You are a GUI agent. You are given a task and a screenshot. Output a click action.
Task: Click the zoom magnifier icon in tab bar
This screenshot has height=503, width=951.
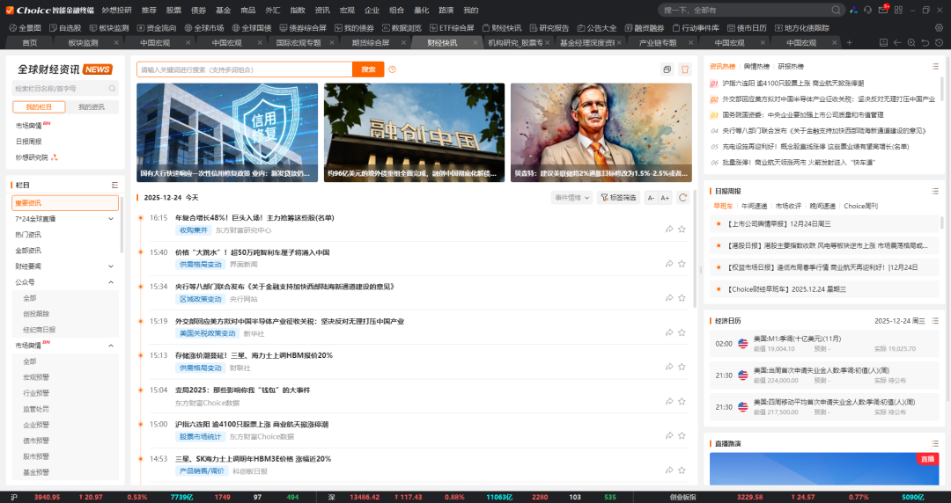(x=911, y=42)
